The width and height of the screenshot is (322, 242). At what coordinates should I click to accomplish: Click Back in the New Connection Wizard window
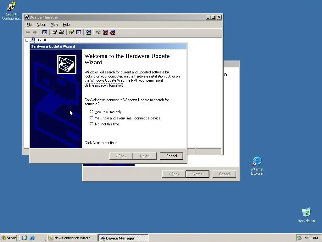click(174, 174)
